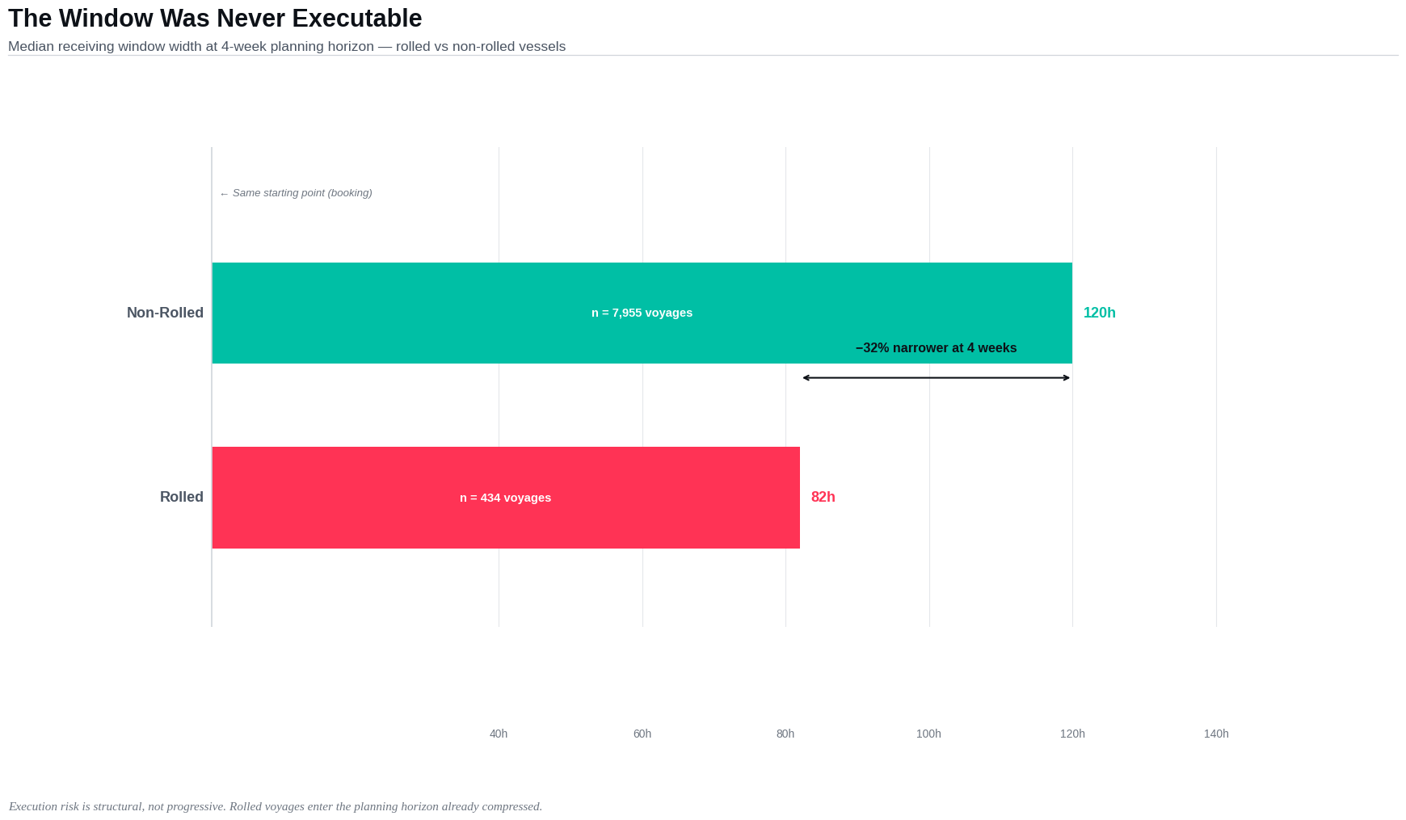Viewport: 1406px width, 820px height.
Task: Select the 'Non-Rolled' category label
Action: point(165,313)
